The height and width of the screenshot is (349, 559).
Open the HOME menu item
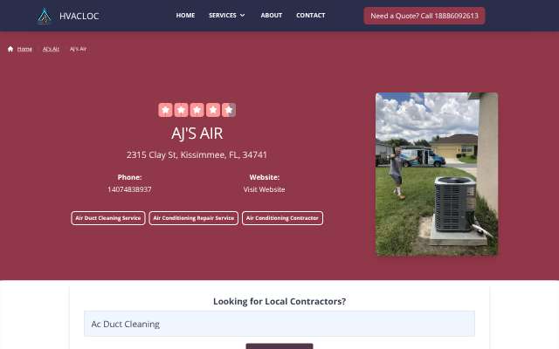tap(185, 16)
